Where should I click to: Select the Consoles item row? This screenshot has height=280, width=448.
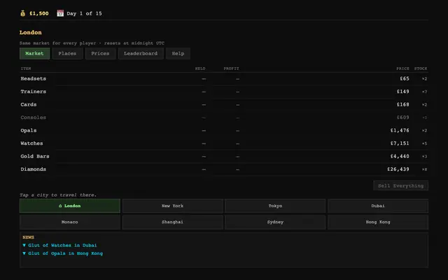(224, 118)
